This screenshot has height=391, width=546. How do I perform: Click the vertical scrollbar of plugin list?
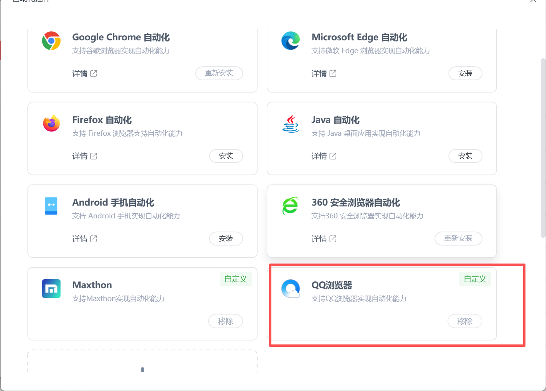point(543,147)
